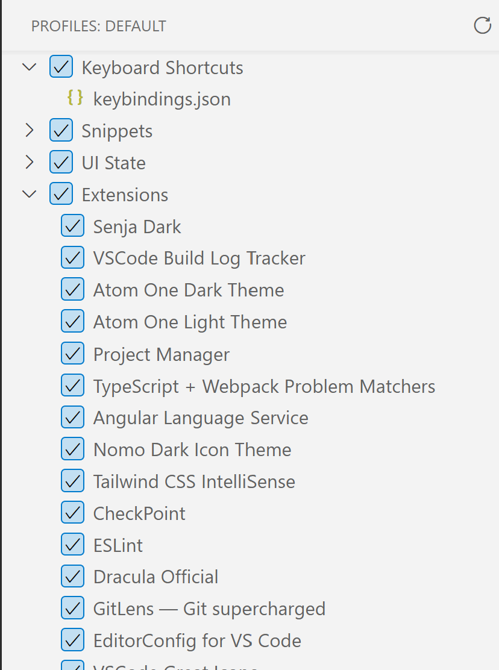Uncheck the Keyboard Shortcuts checkbox
Image resolution: width=499 pixels, height=670 pixels.
point(61,67)
